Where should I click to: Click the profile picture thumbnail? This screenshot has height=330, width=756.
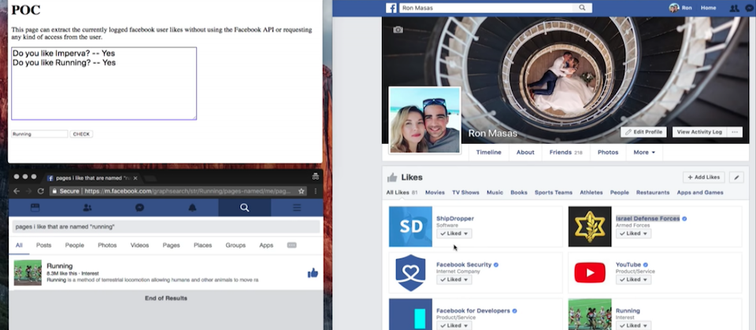[x=424, y=120]
